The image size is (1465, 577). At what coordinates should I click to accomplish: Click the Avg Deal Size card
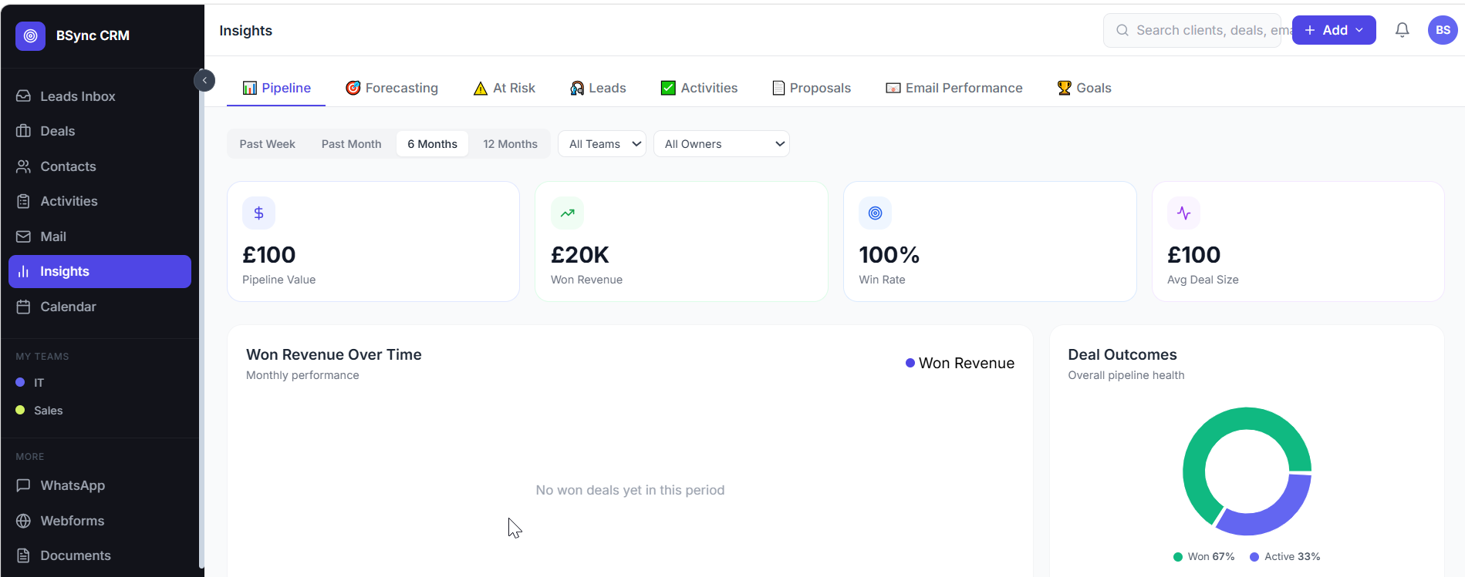[x=1298, y=241]
